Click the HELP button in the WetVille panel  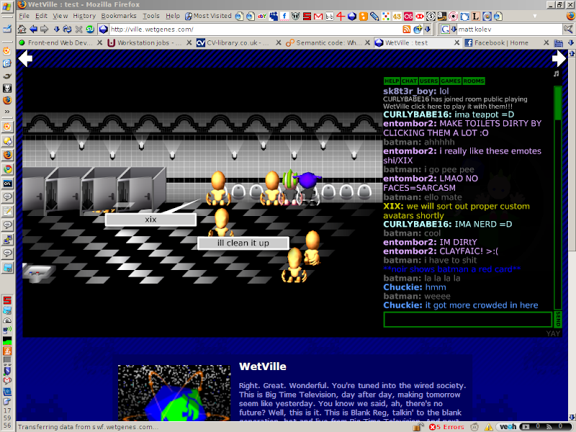click(392, 81)
